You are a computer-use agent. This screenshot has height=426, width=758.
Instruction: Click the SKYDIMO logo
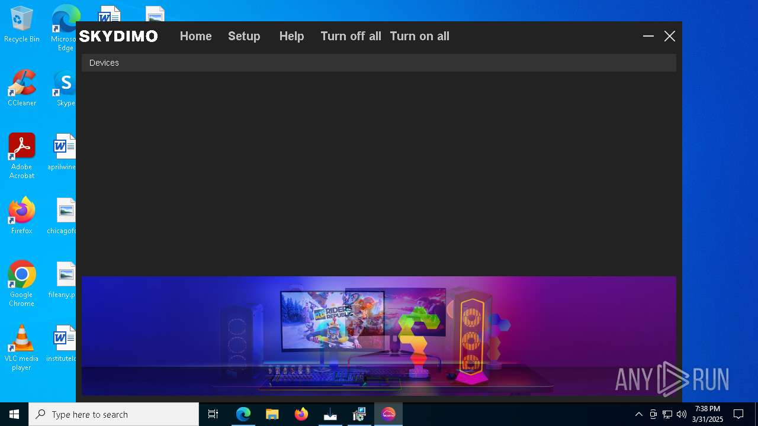(118, 36)
